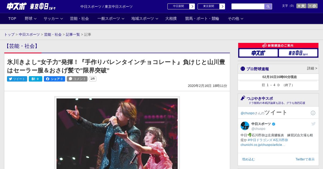
Task: Click 埋め込む embed link
Action: pos(248,159)
